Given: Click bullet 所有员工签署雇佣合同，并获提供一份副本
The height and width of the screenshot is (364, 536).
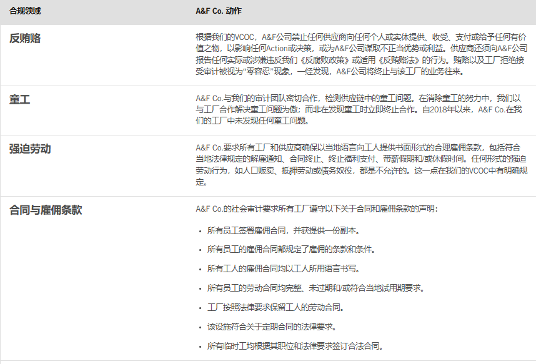Looking at the screenshot, I should [x=284, y=230].
